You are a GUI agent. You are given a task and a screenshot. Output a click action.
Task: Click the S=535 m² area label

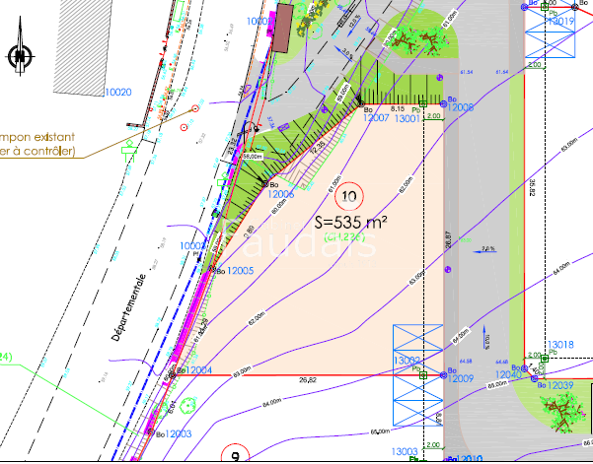click(x=350, y=223)
